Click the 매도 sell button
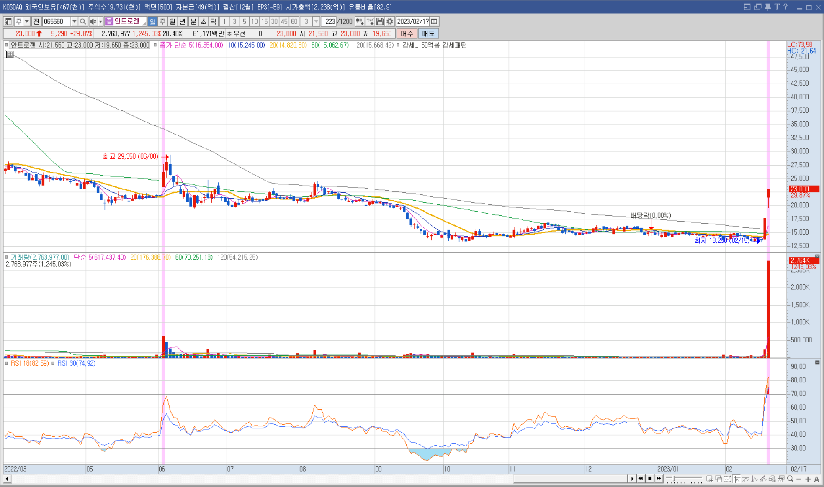This screenshot has width=824, height=487. pos(428,33)
